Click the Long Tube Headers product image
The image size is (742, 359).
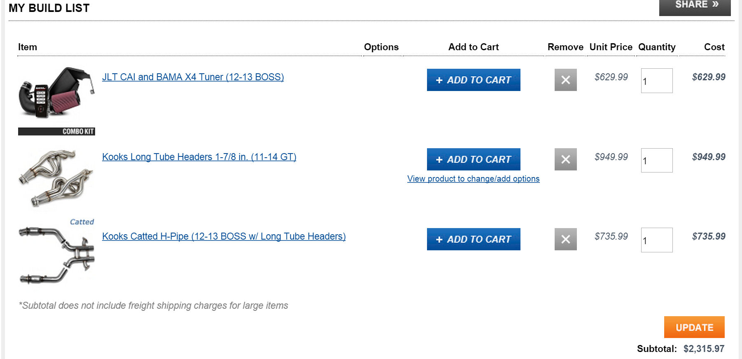(56, 178)
